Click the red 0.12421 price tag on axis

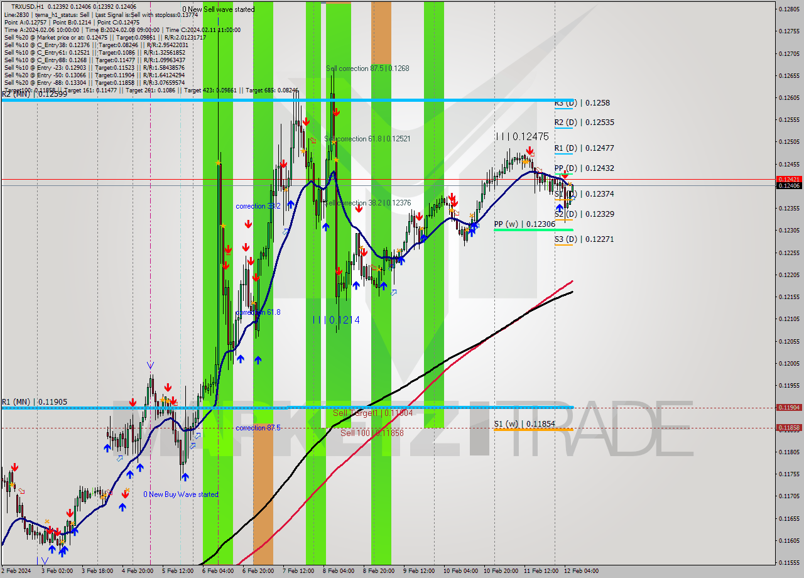click(x=789, y=179)
